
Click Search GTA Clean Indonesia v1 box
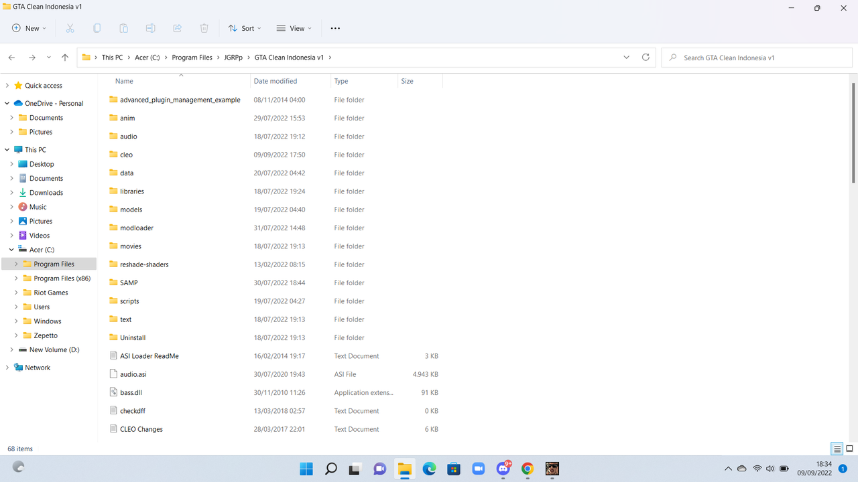coord(757,58)
